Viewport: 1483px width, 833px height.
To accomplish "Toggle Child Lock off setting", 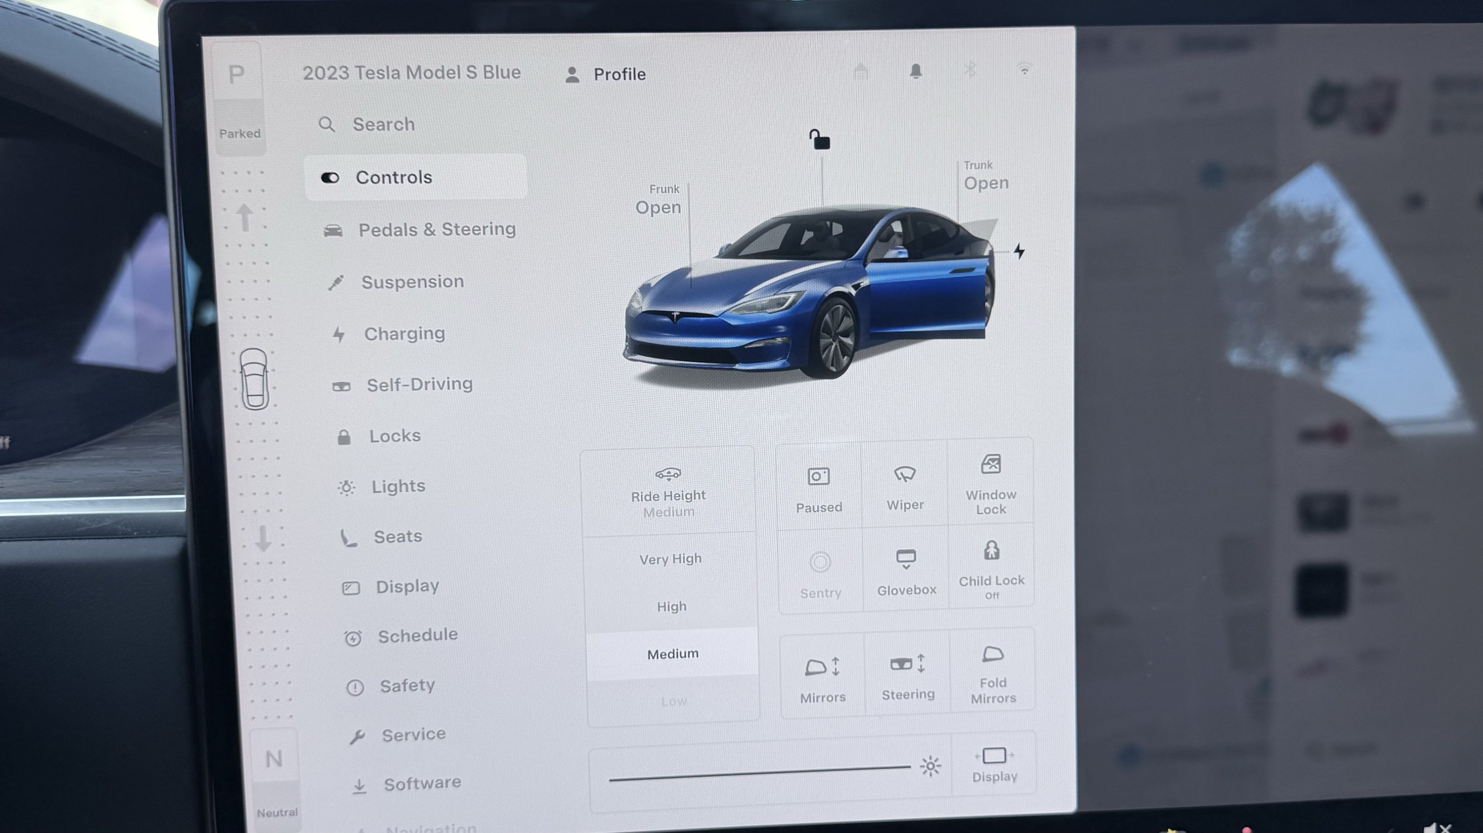I will coord(991,569).
